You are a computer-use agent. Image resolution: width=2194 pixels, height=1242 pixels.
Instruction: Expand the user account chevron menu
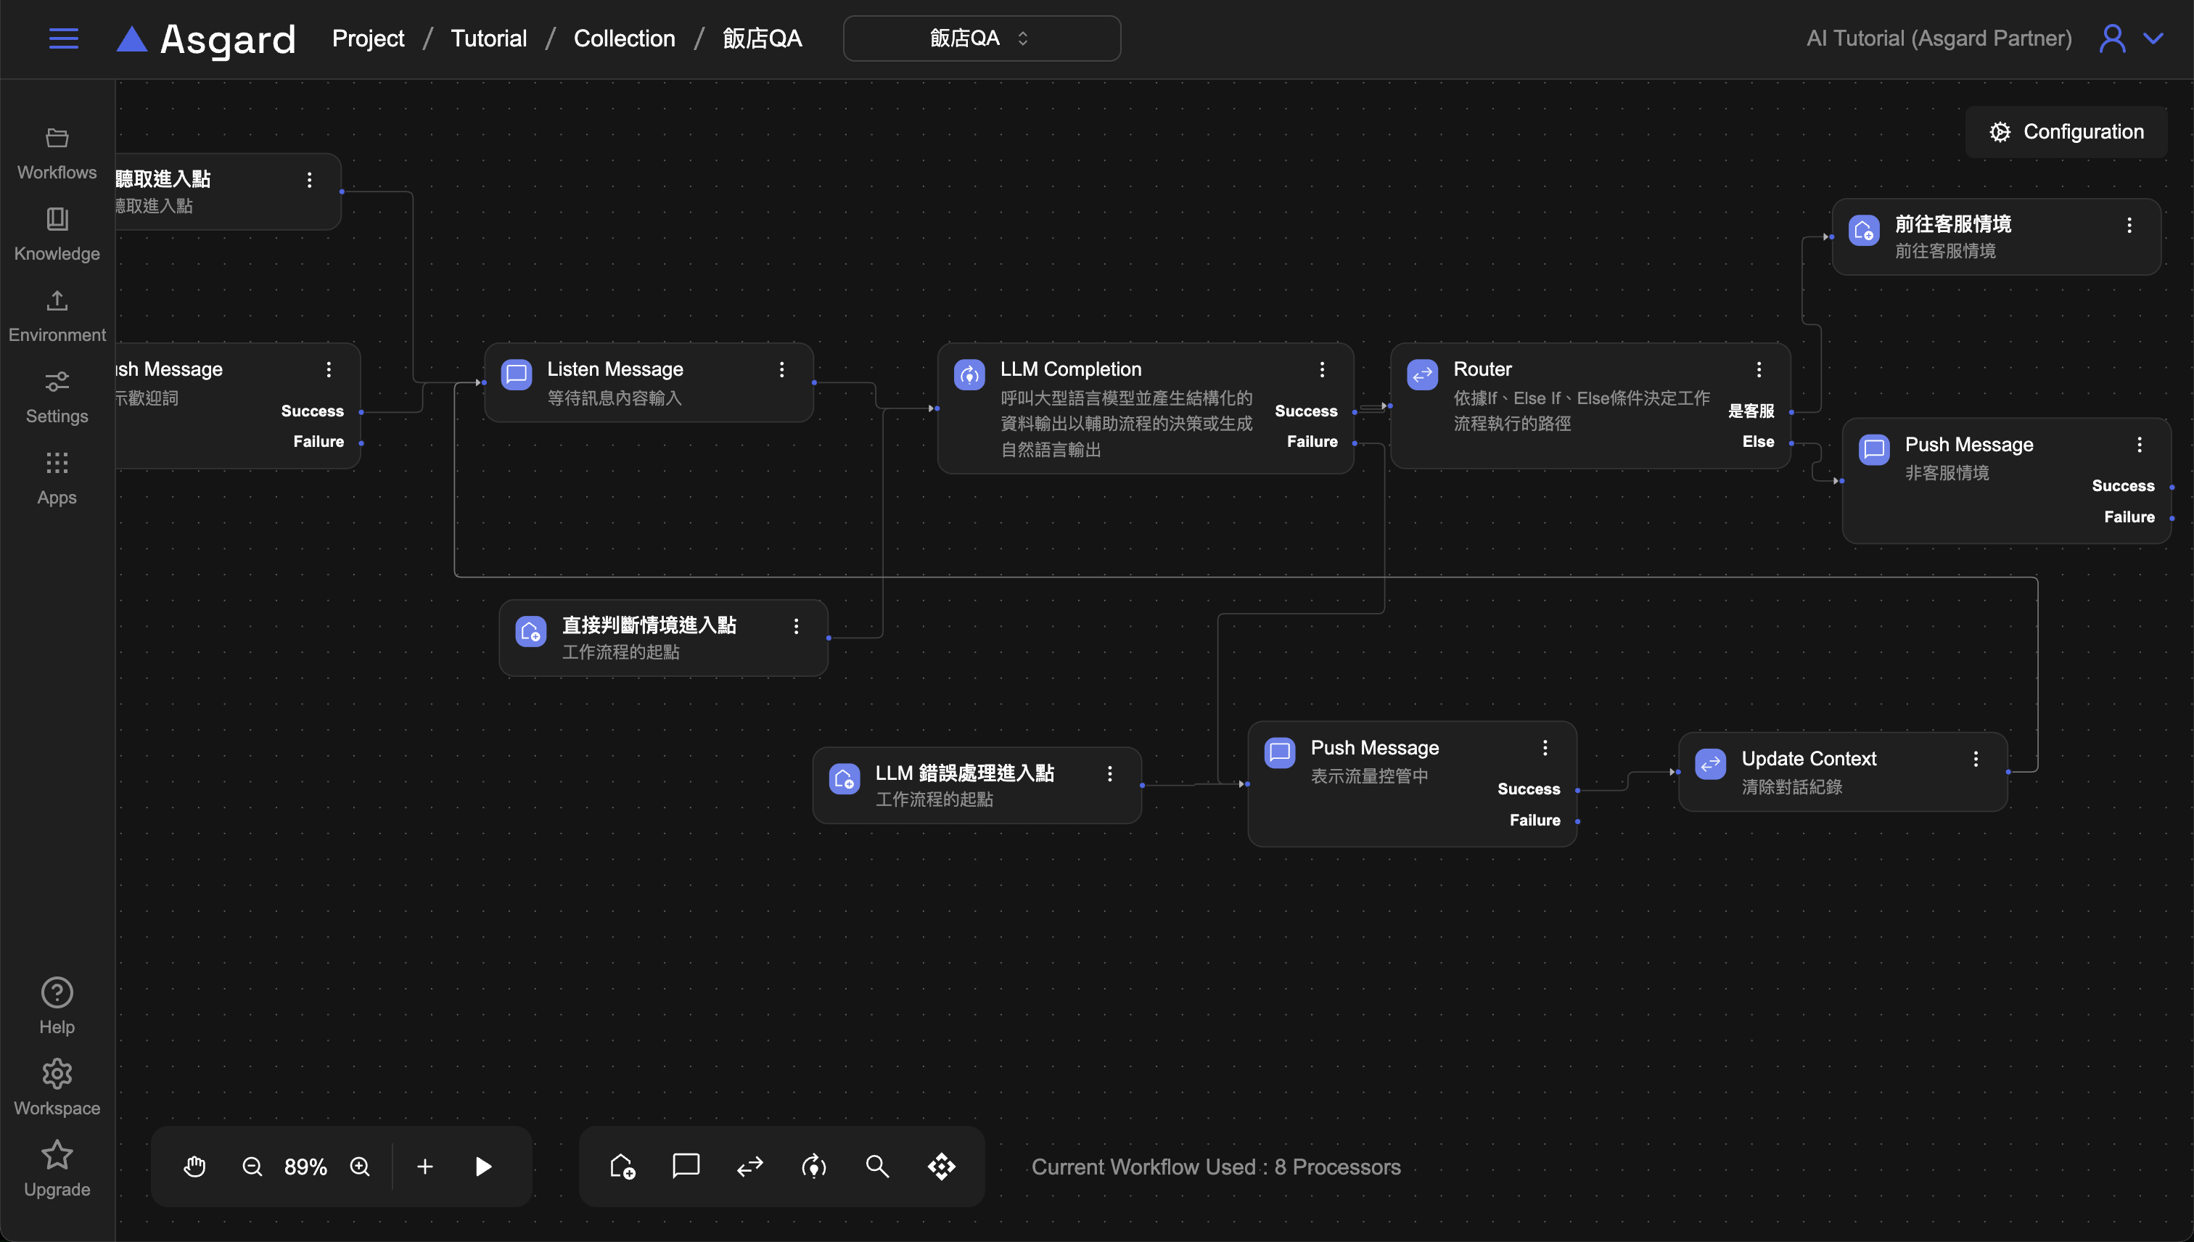coord(2154,38)
